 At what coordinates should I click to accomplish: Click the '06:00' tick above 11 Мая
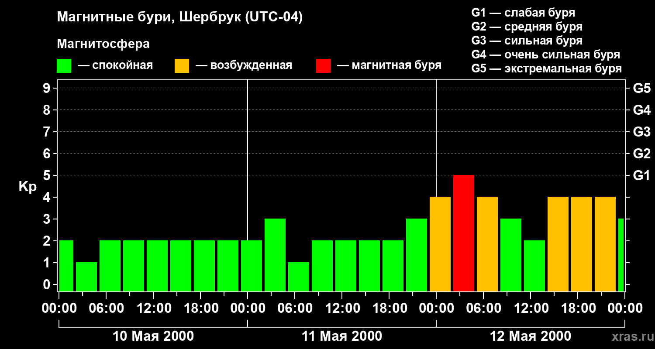295,308
